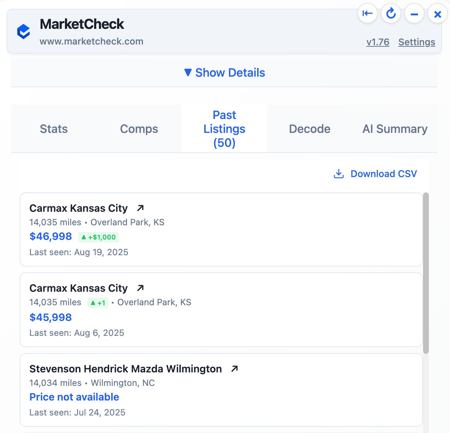The height and width of the screenshot is (433, 450).
Task: Open second Carmax Kansas City listing arrow
Action: (x=140, y=288)
